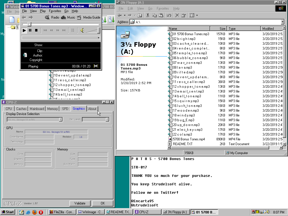Image resolution: width=288 pixels, height=216 pixels.
Task: Launch Firefox from the Quick Launch bar
Action: tap(35, 212)
